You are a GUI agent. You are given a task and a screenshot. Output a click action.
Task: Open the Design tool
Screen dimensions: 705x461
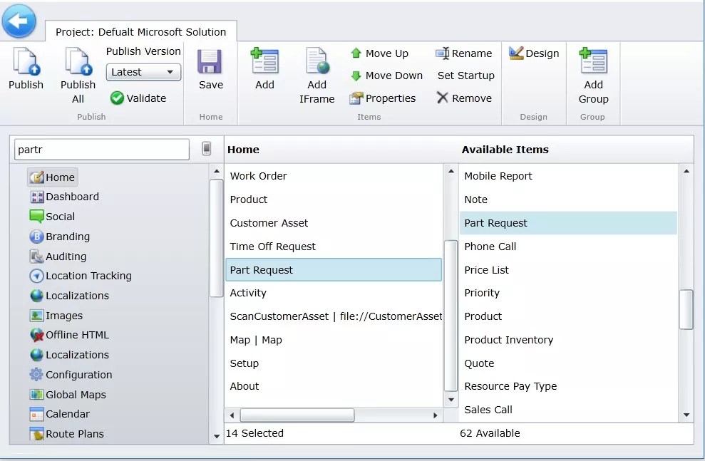[534, 53]
